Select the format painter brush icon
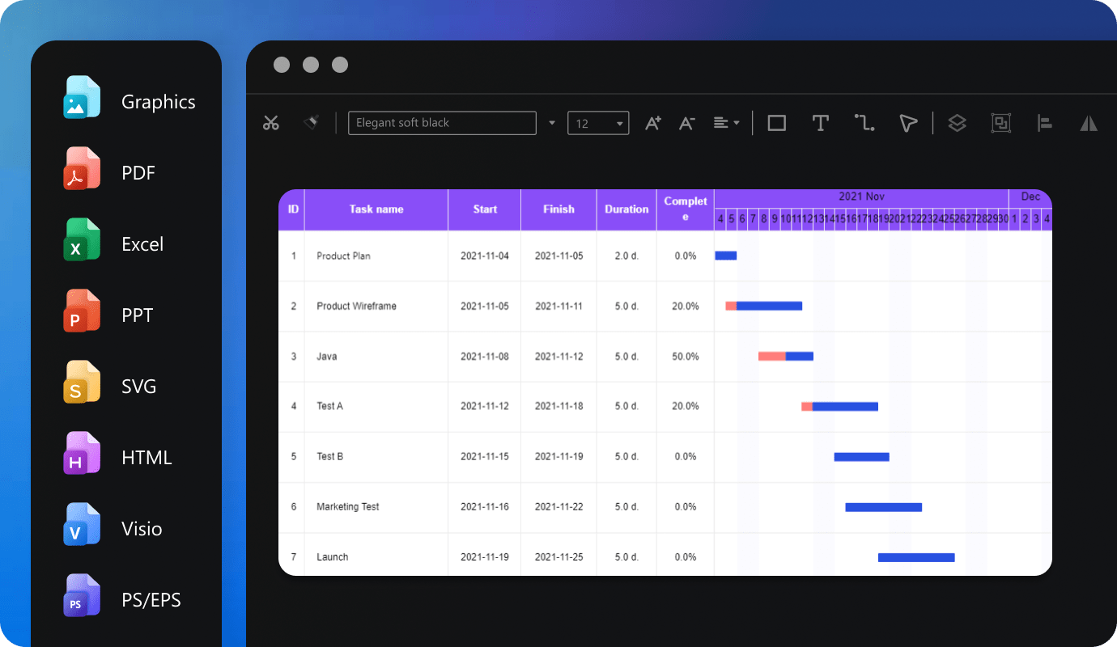 311,123
